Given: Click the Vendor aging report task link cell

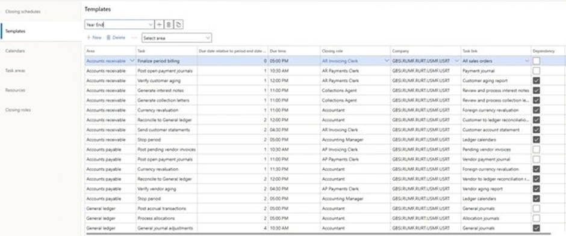Looking at the screenshot, I should 496,189.
